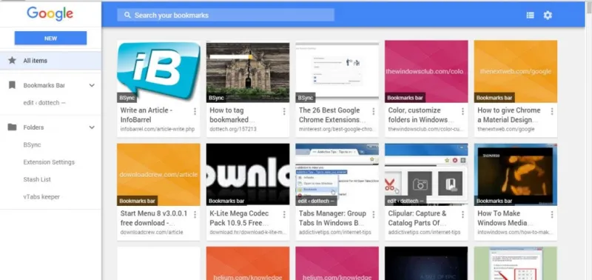Open three-dot menu for How to tag bookmarked
This screenshot has width=592, height=280.
click(284, 111)
